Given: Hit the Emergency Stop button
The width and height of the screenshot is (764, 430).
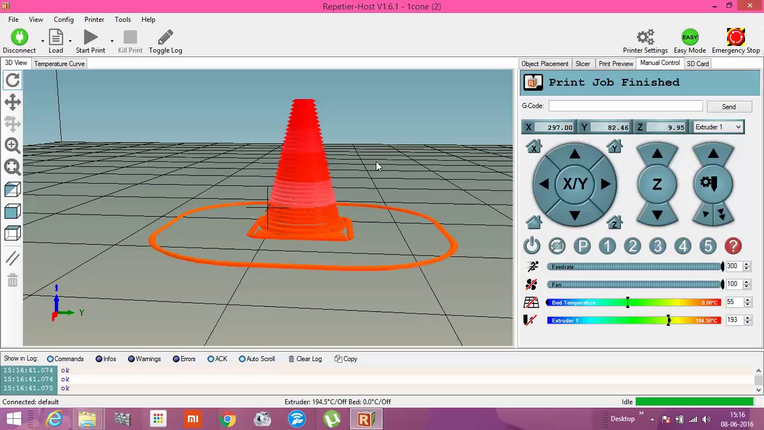Looking at the screenshot, I should (x=736, y=41).
